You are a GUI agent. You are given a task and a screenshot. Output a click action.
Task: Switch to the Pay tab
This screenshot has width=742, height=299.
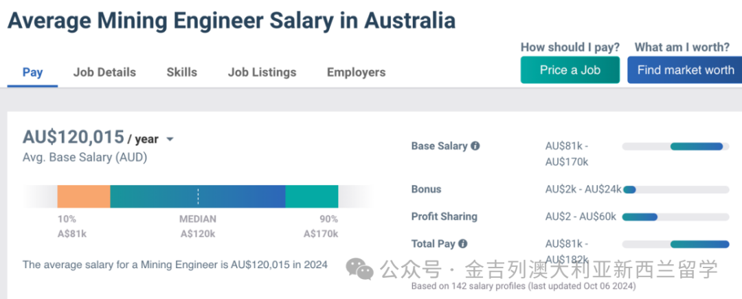click(33, 72)
